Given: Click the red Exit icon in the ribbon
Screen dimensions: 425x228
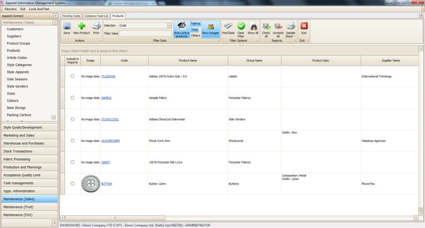Looking at the screenshot, I should coord(304,26).
